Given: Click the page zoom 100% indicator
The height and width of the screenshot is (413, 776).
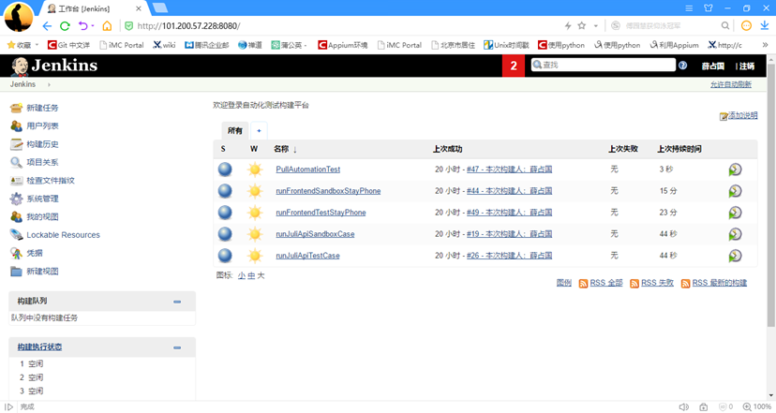Looking at the screenshot, I should tap(757, 406).
